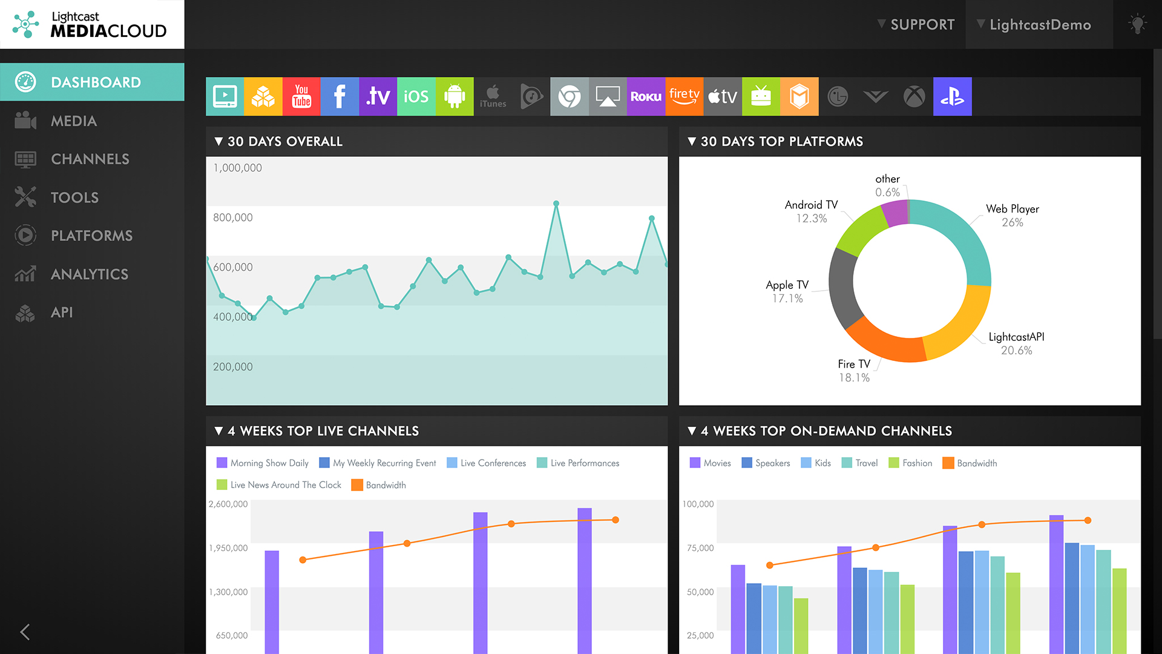Click the Fire TV platform icon
This screenshot has height=654, width=1162.
684,96
